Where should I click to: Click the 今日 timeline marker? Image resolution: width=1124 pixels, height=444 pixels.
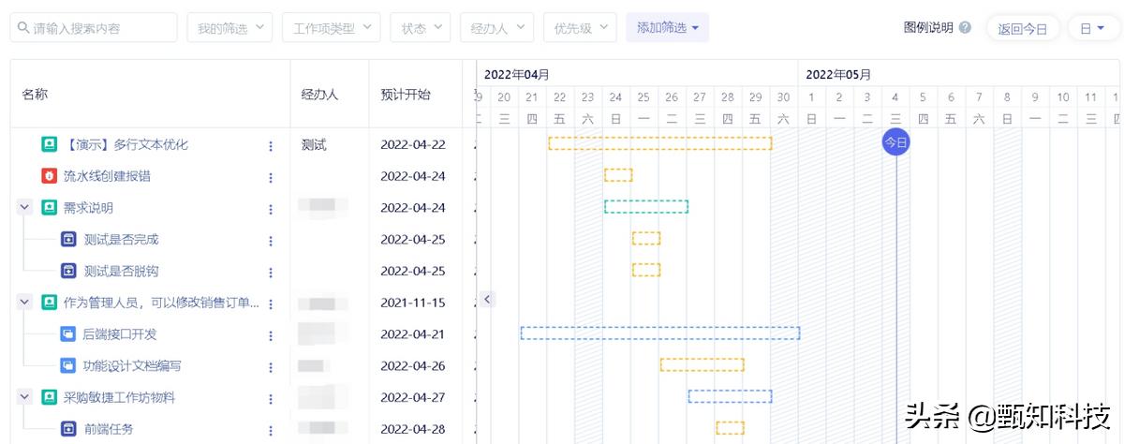(x=895, y=142)
